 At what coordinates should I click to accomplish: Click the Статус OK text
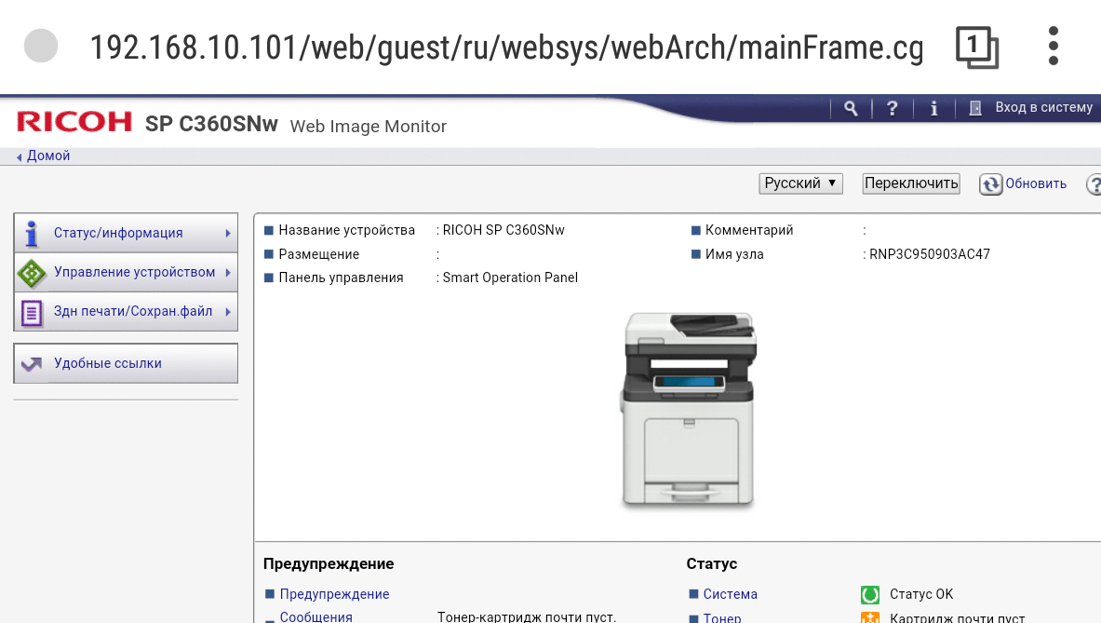coord(921,594)
